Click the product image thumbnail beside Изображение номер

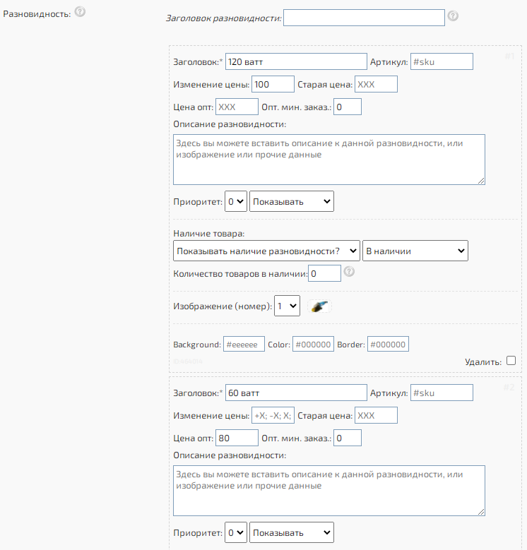tap(319, 306)
